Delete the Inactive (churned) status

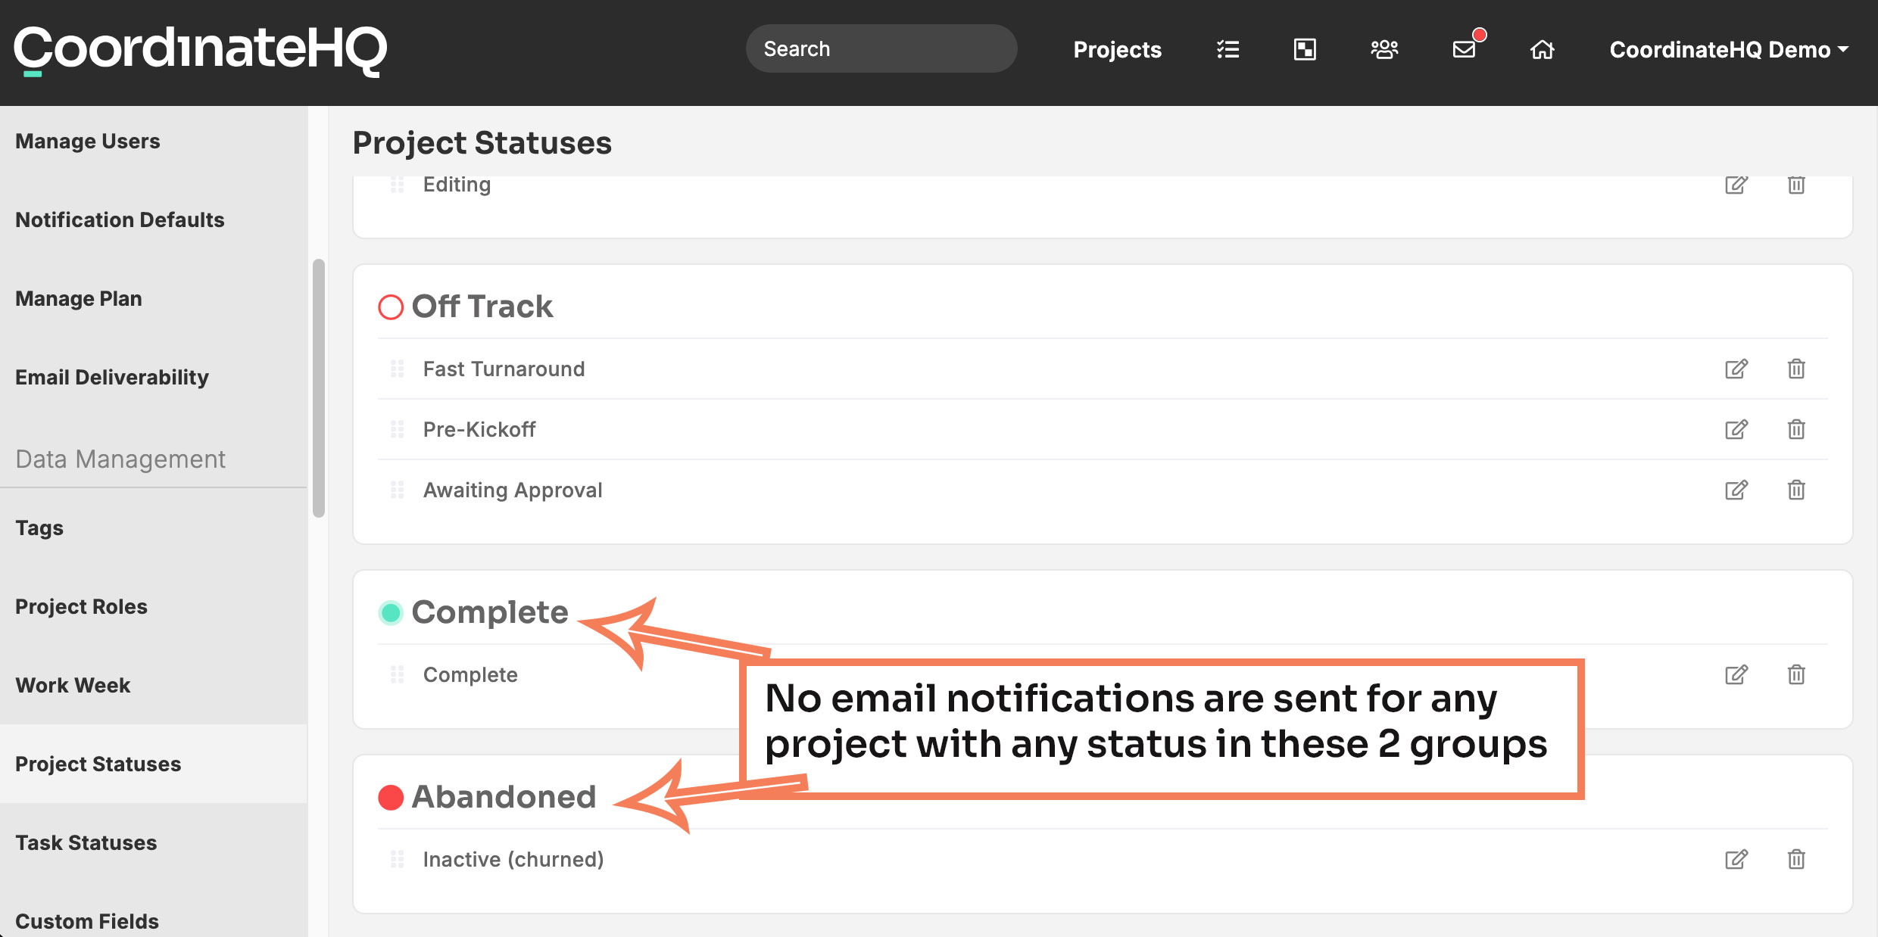1796,859
